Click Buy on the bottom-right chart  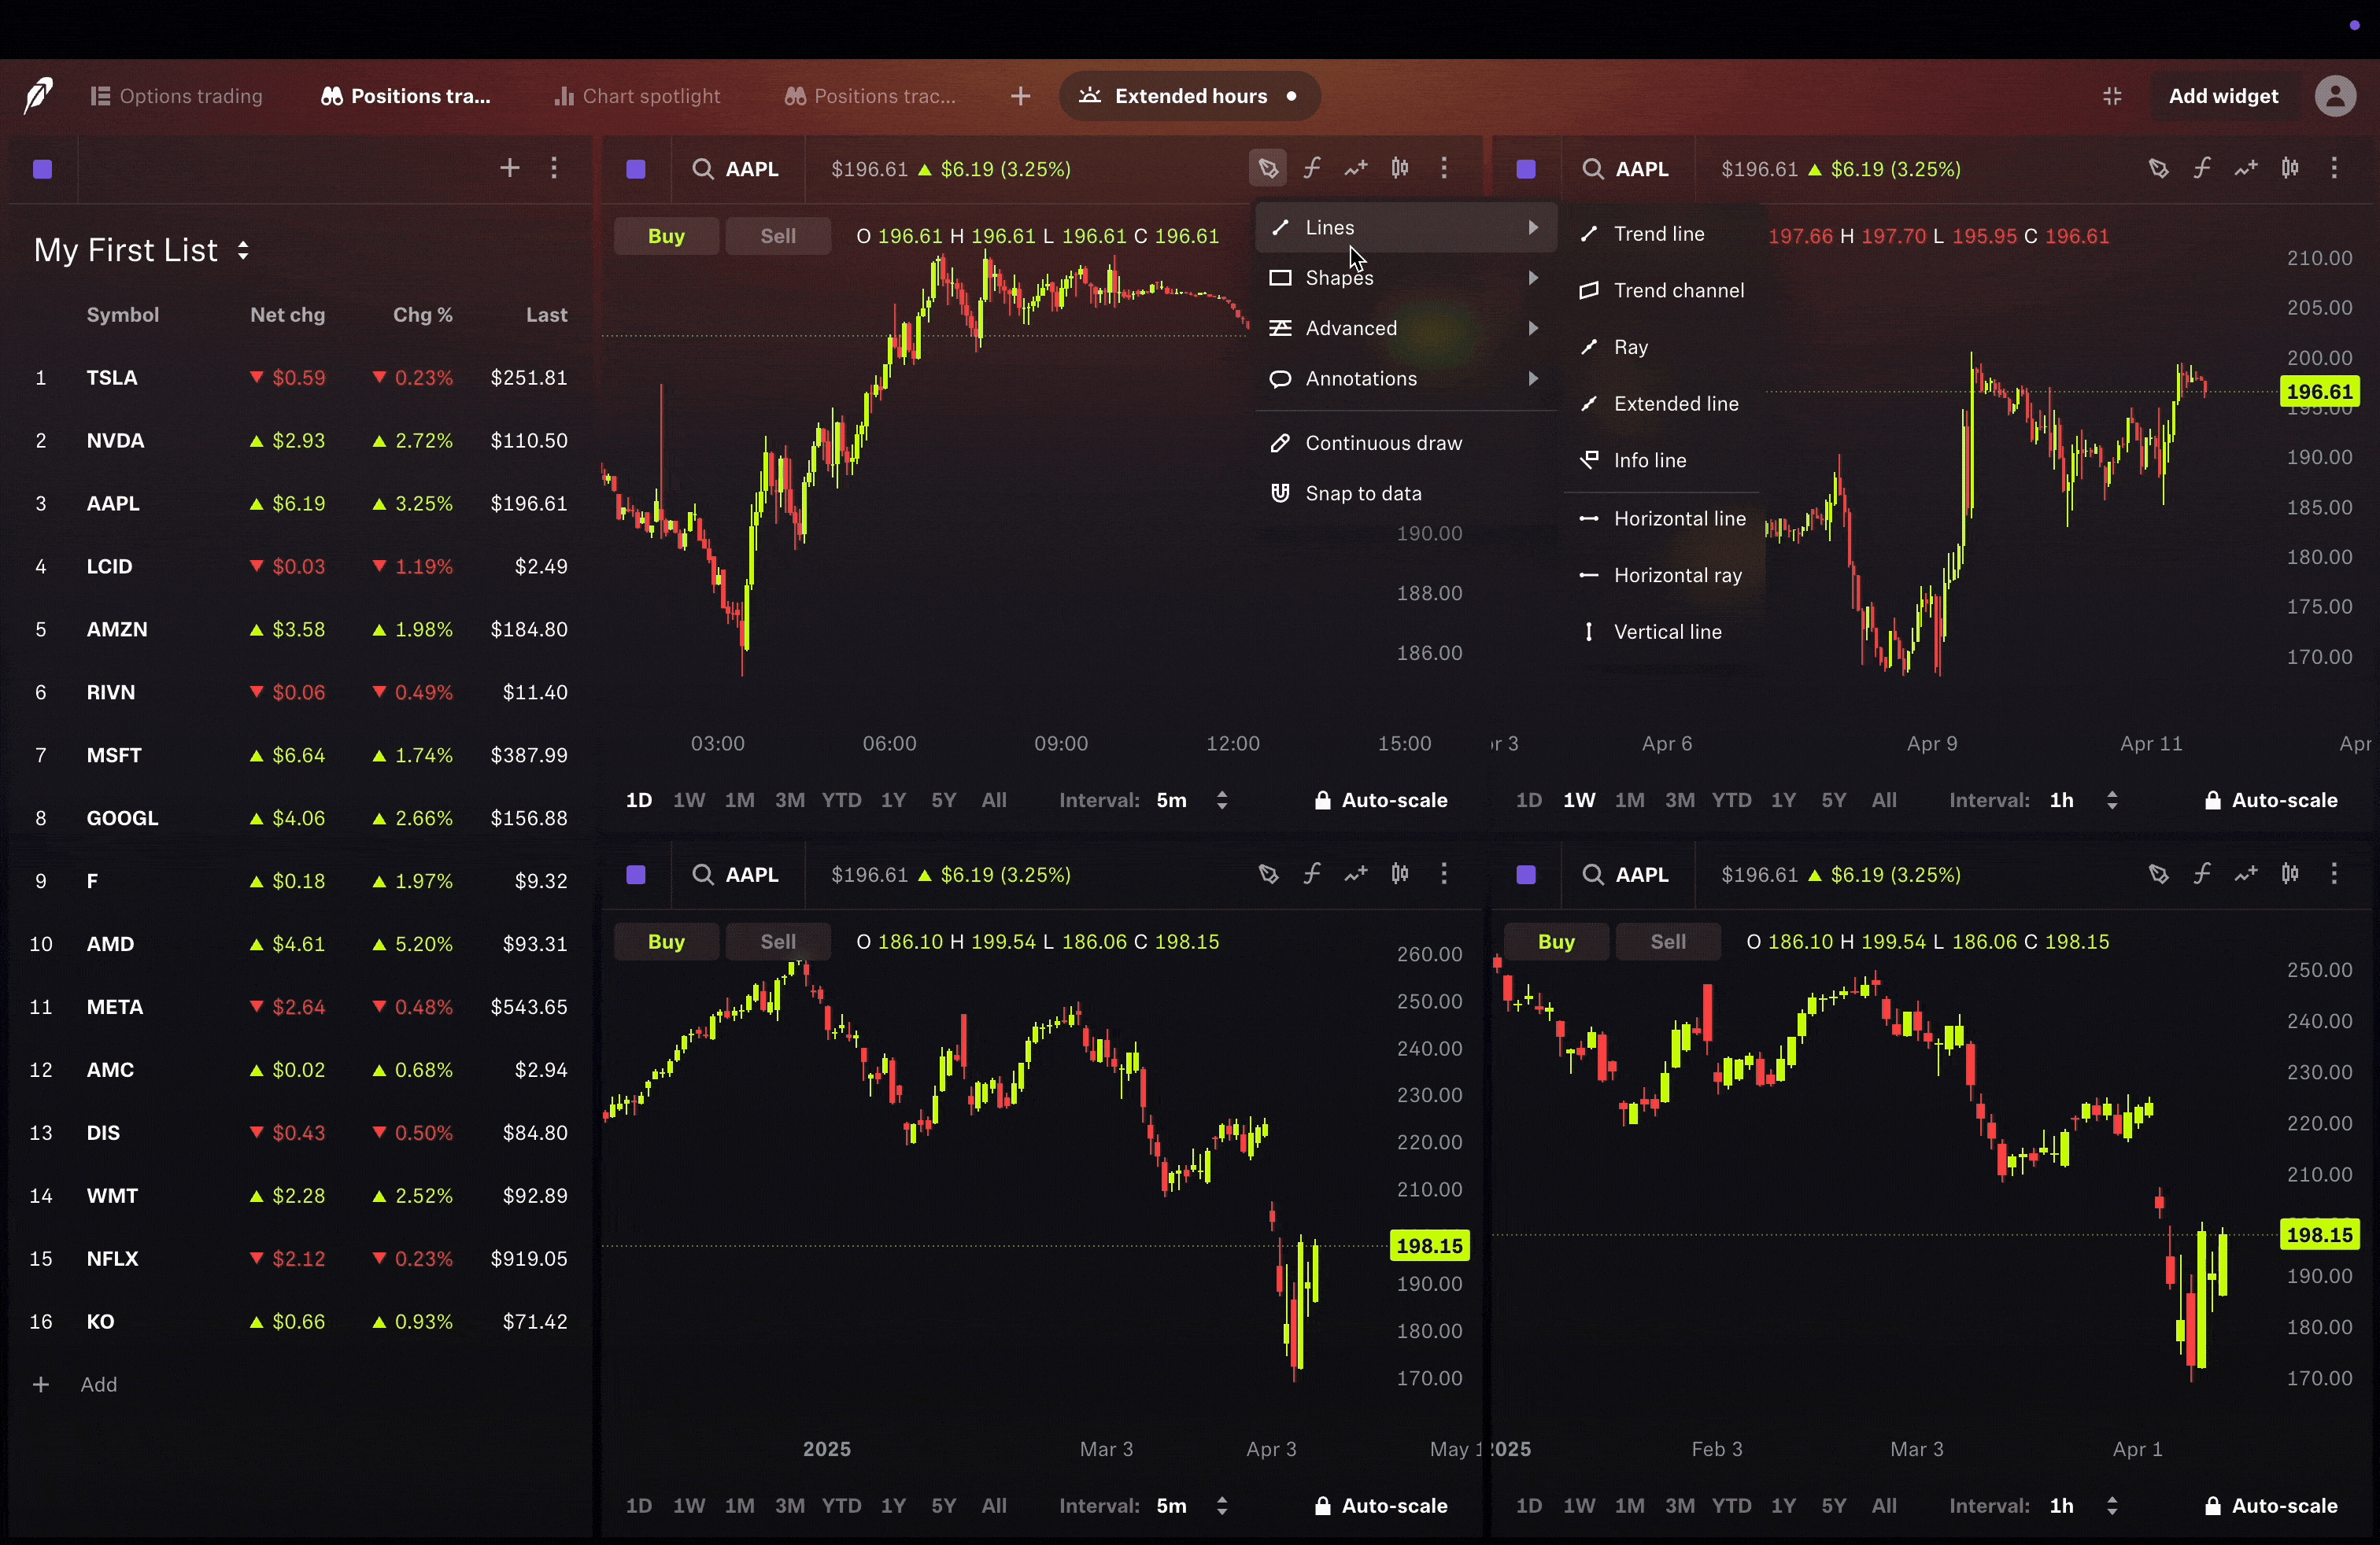click(1556, 942)
